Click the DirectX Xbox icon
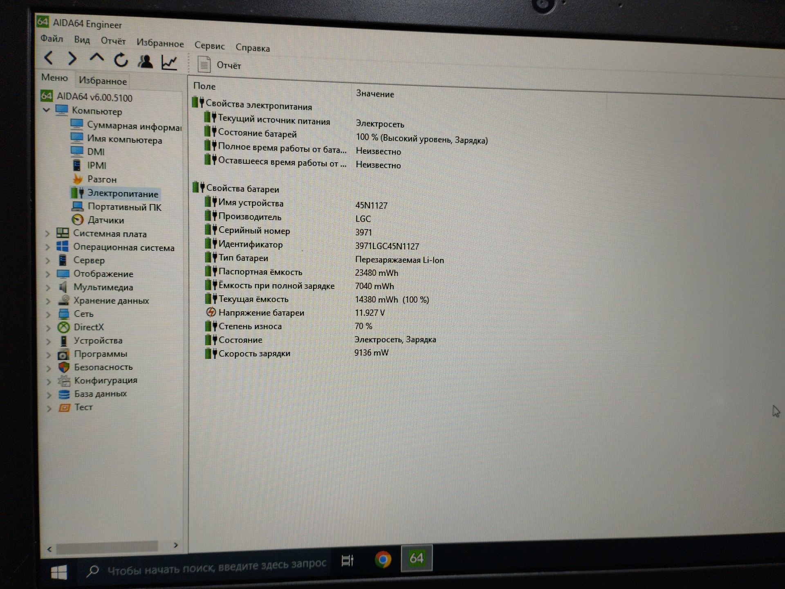Viewport: 785px width, 589px height. 63,327
